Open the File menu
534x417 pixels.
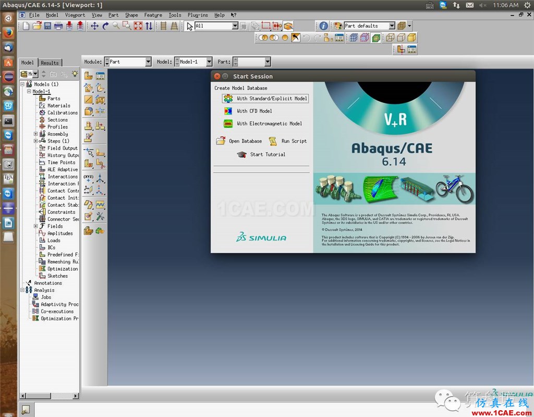point(34,15)
